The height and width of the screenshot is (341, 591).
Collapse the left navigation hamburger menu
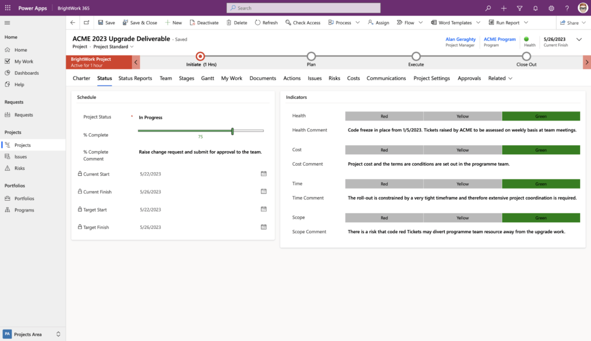pyautogui.click(x=8, y=23)
